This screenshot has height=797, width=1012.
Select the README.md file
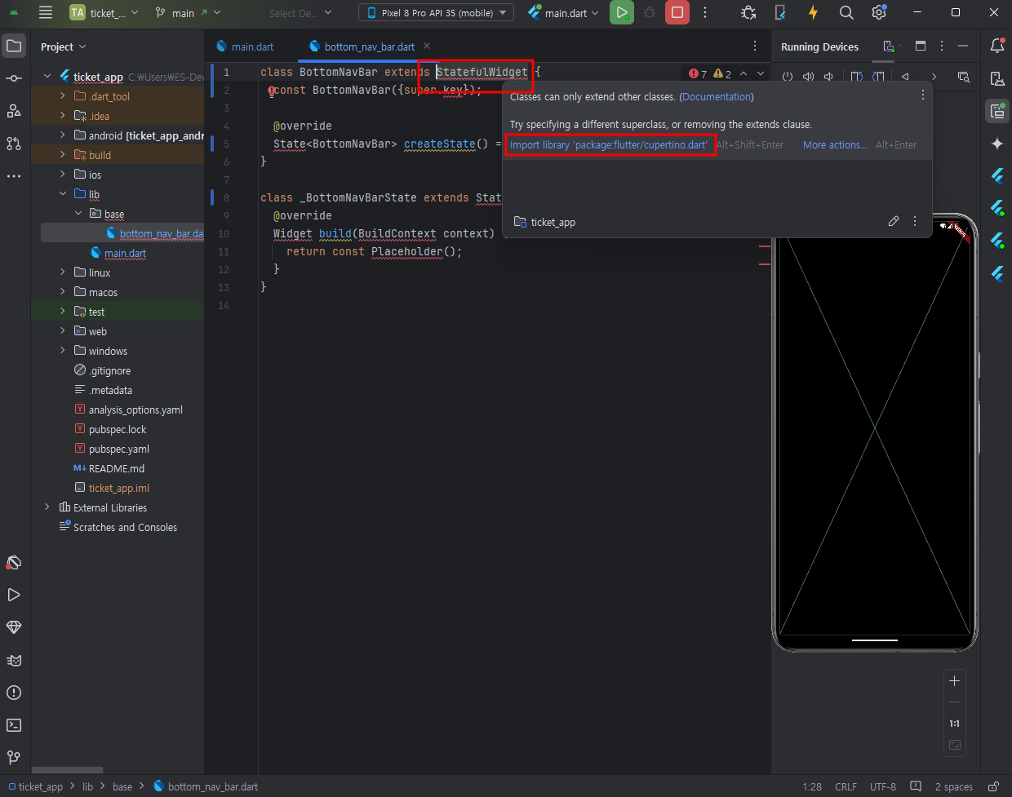tap(116, 468)
